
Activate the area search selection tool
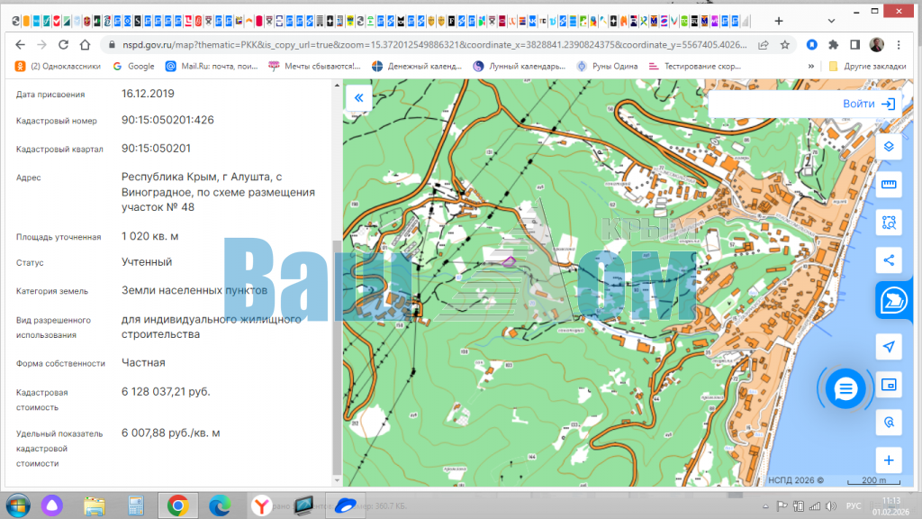point(889,223)
